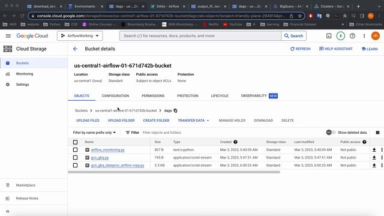
Task: Focus the resources search field
Action: point(200,36)
